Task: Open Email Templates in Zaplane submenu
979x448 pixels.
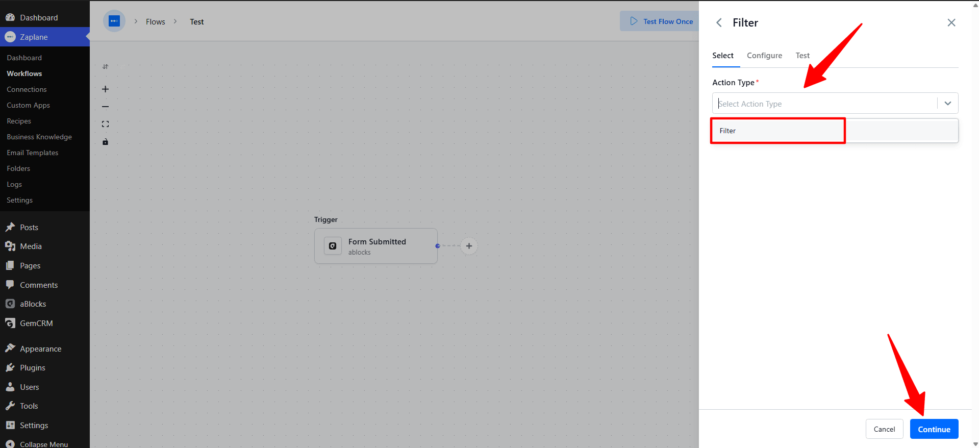Action: (33, 153)
